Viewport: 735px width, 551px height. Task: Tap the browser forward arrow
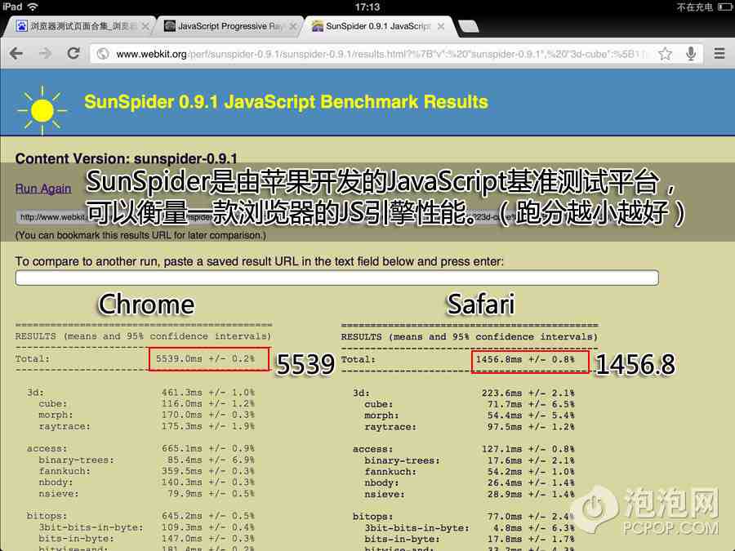click(45, 54)
